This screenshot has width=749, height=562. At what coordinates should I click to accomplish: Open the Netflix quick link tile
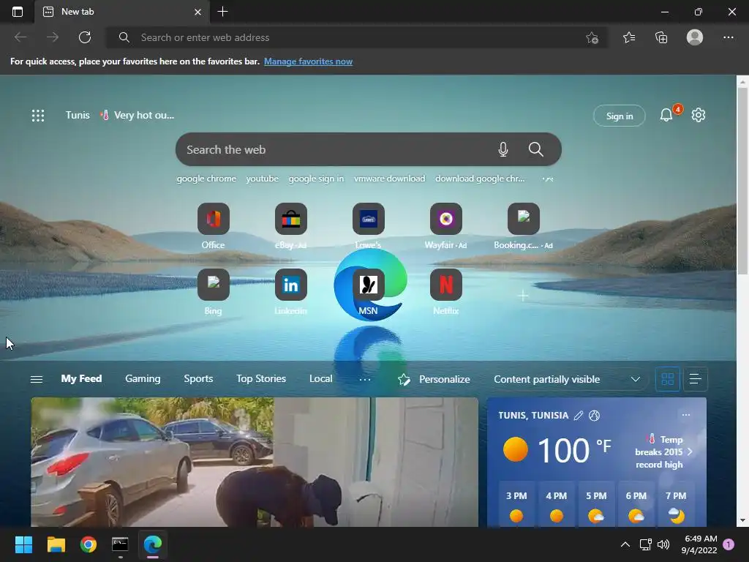click(x=445, y=285)
